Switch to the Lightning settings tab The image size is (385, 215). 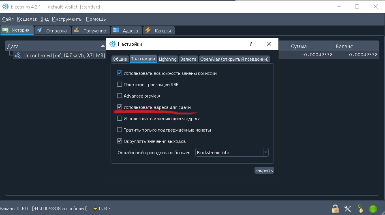(168, 59)
